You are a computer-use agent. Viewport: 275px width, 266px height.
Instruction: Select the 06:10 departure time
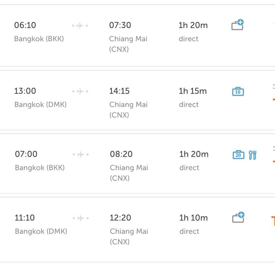(x=25, y=25)
